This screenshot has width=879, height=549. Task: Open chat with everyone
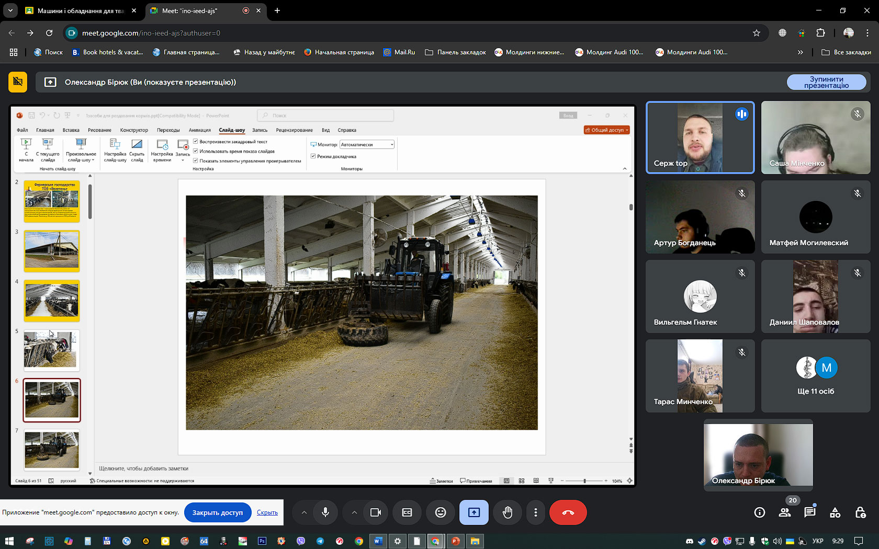[x=810, y=512]
